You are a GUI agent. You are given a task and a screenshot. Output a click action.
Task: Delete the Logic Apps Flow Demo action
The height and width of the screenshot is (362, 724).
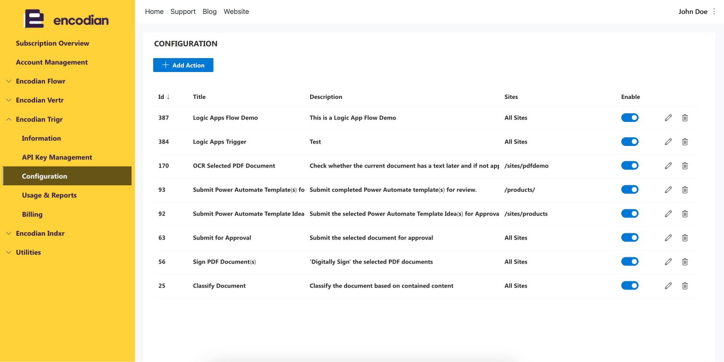click(685, 118)
